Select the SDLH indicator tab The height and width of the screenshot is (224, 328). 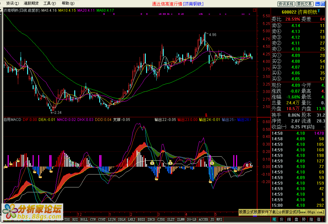(x=122, y=219)
